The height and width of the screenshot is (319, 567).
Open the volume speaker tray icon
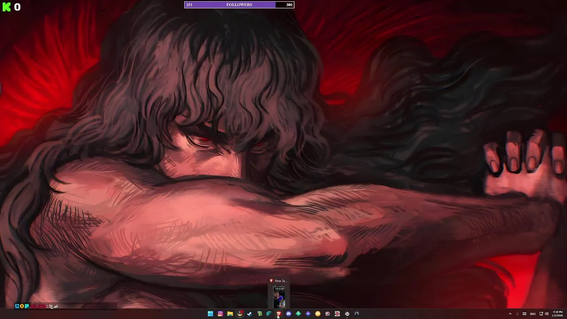coord(547,314)
